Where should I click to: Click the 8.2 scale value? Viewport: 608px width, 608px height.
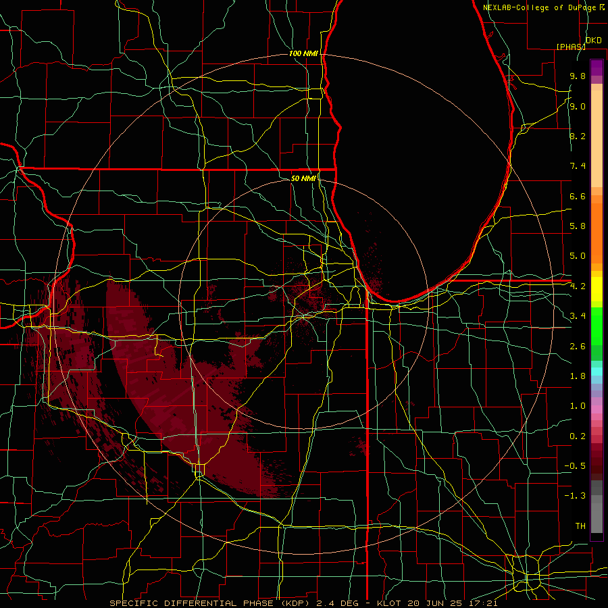[x=578, y=136]
